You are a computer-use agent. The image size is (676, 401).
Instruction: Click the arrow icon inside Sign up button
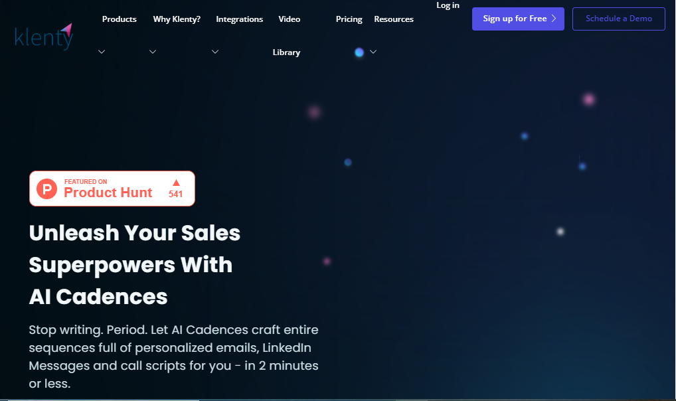point(554,19)
